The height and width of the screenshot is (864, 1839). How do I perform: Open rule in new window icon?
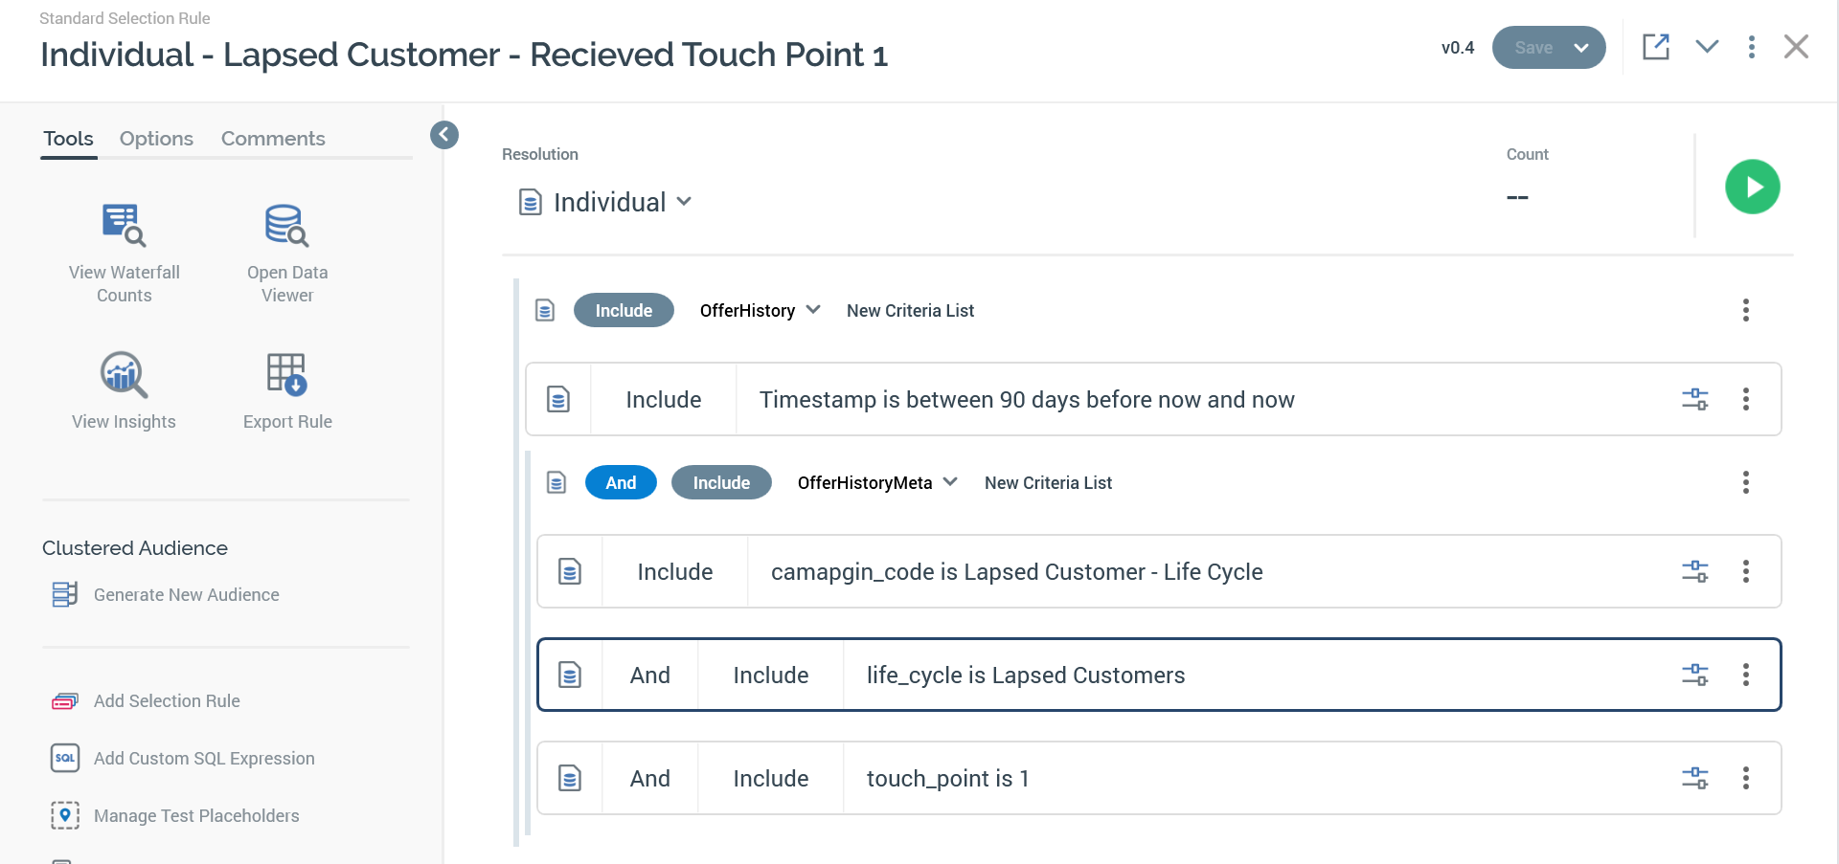click(x=1656, y=47)
